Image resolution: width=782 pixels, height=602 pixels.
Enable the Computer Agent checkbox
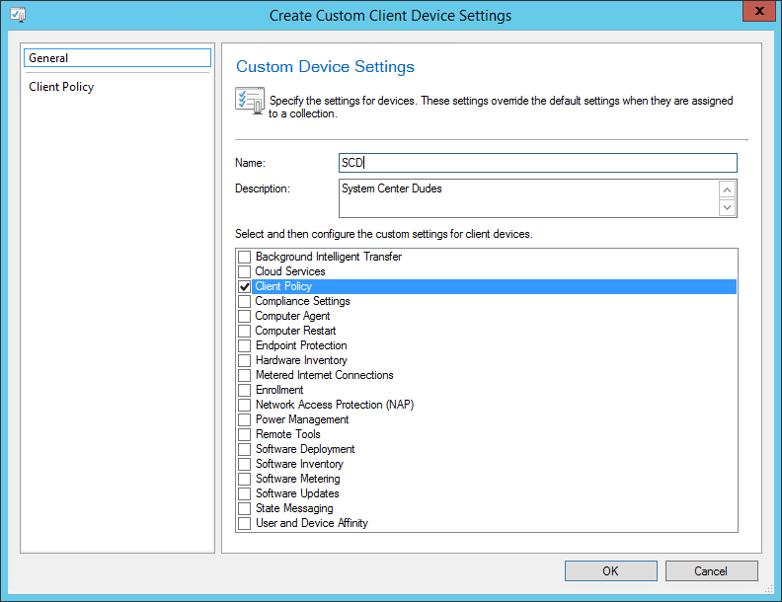pos(245,316)
